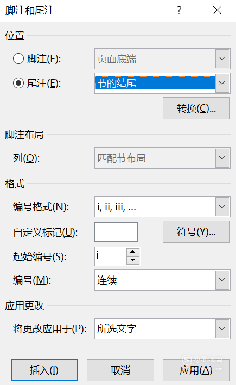Click the 自定义标记 input field
Image resolution: width=236 pixels, height=385 pixels.
point(116,232)
